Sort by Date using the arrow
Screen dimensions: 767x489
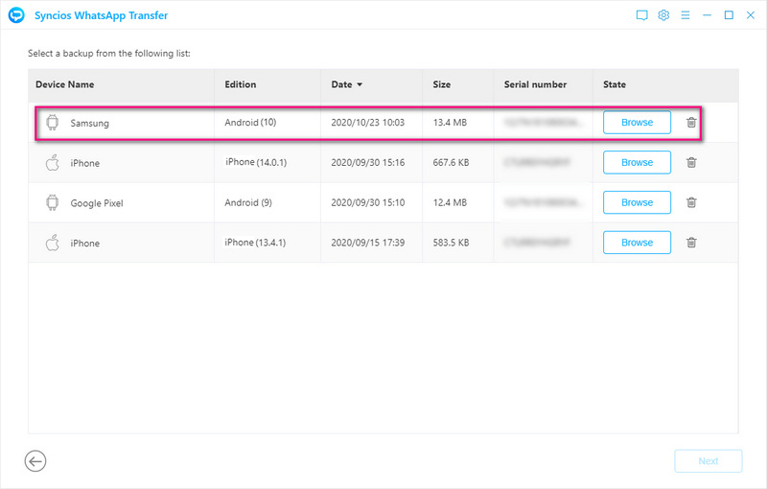tap(360, 84)
